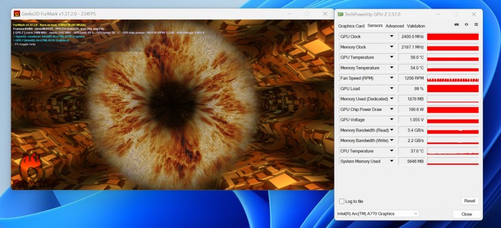
Task: Click the GPU-Z title bar app icon
Action: [341, 14]
